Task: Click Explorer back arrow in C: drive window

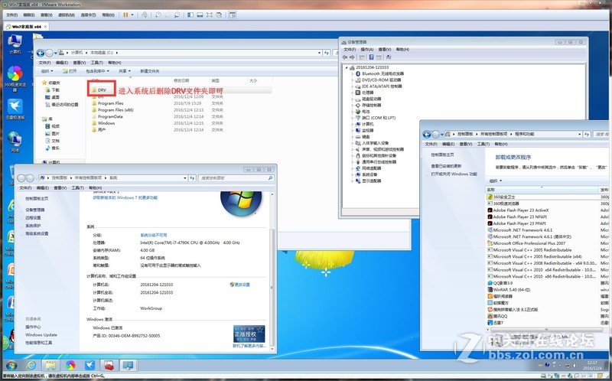Action: click(x=41, y=53)
